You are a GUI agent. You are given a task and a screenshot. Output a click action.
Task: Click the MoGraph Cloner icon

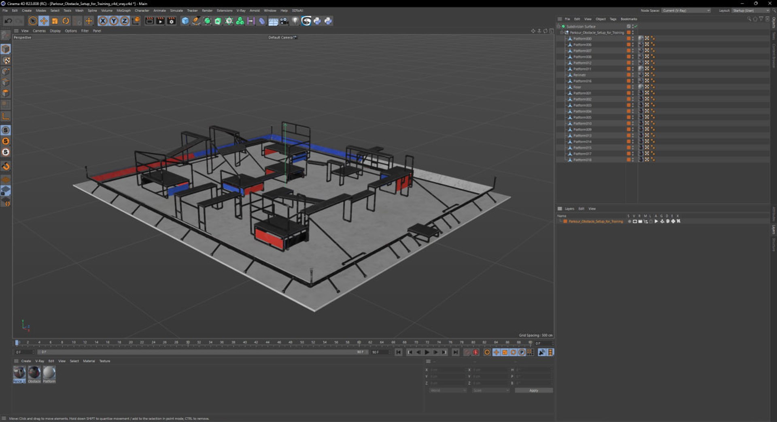pos(240,21)
